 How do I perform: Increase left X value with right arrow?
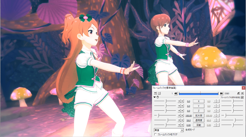(x=182, y=101)
